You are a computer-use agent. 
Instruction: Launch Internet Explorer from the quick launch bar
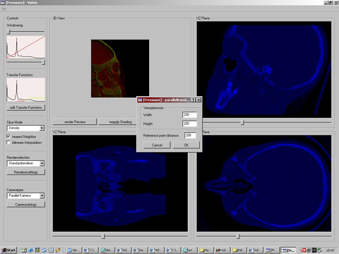(31, 250)
